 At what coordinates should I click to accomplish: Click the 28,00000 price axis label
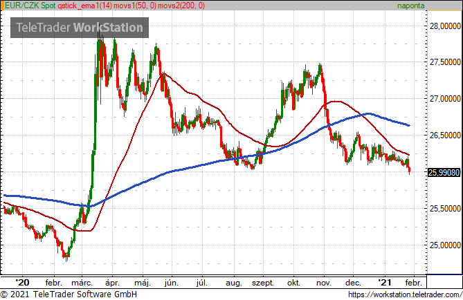tap(445, 26)
